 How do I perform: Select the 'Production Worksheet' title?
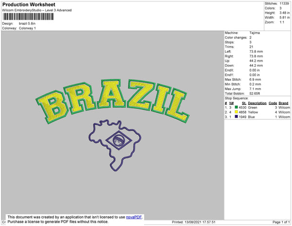coord(29,4)
